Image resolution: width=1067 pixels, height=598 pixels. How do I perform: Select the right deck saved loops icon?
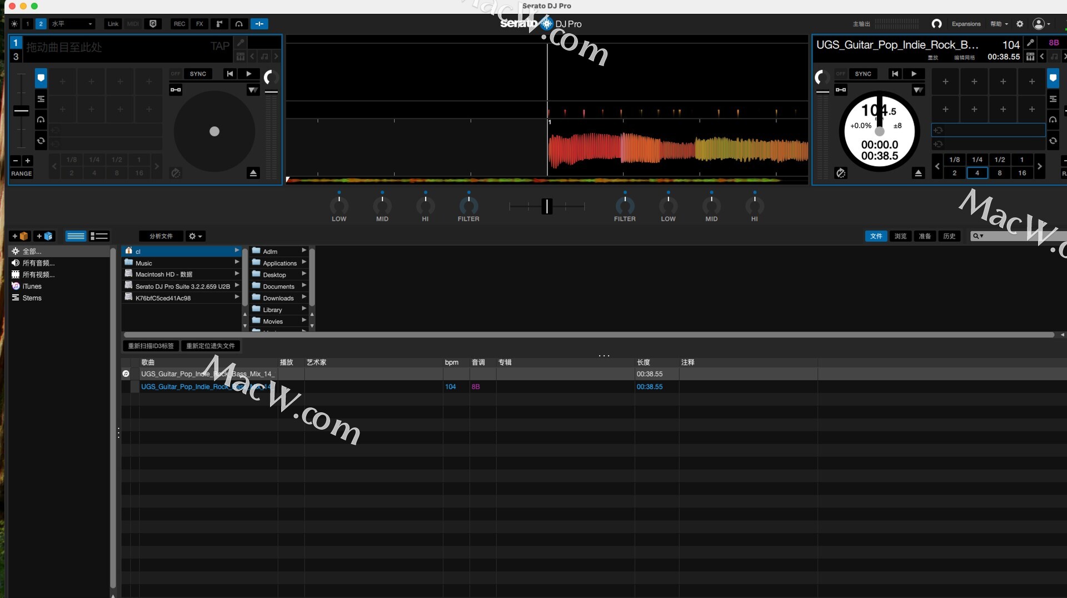click(x=1053, y=141)
